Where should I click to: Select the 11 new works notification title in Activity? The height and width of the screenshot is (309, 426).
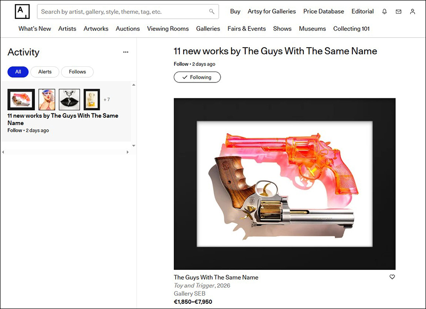(63, 119)
